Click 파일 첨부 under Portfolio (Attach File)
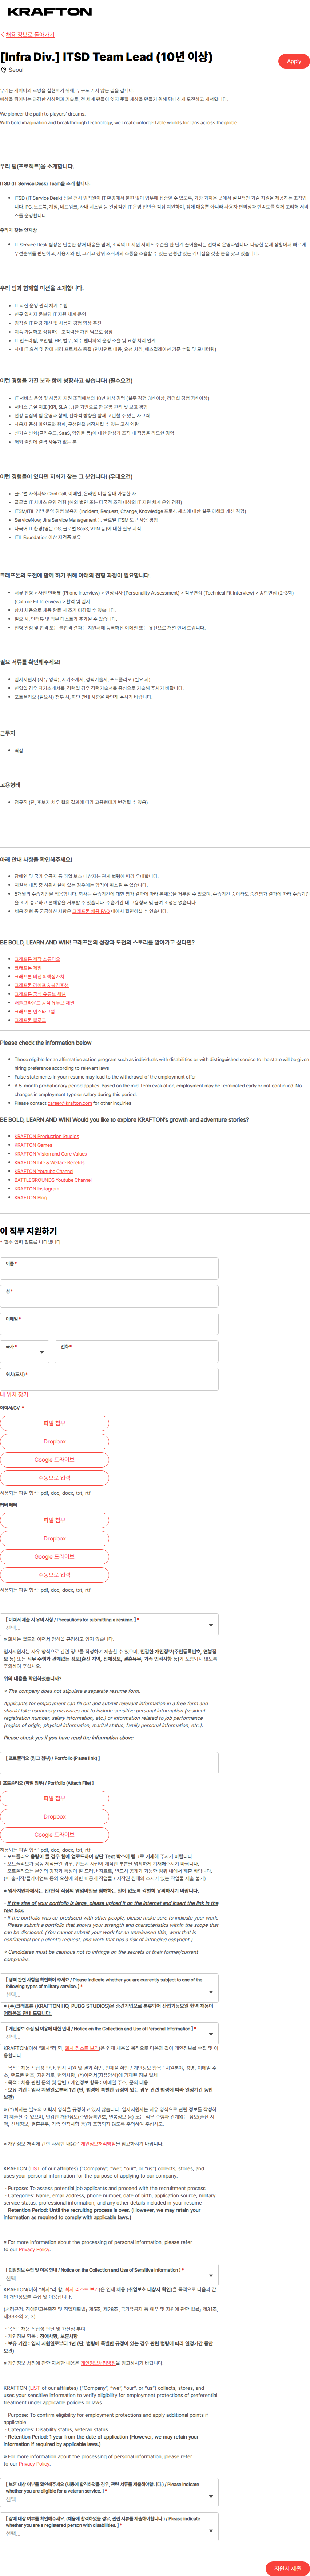 point(55,1798)
